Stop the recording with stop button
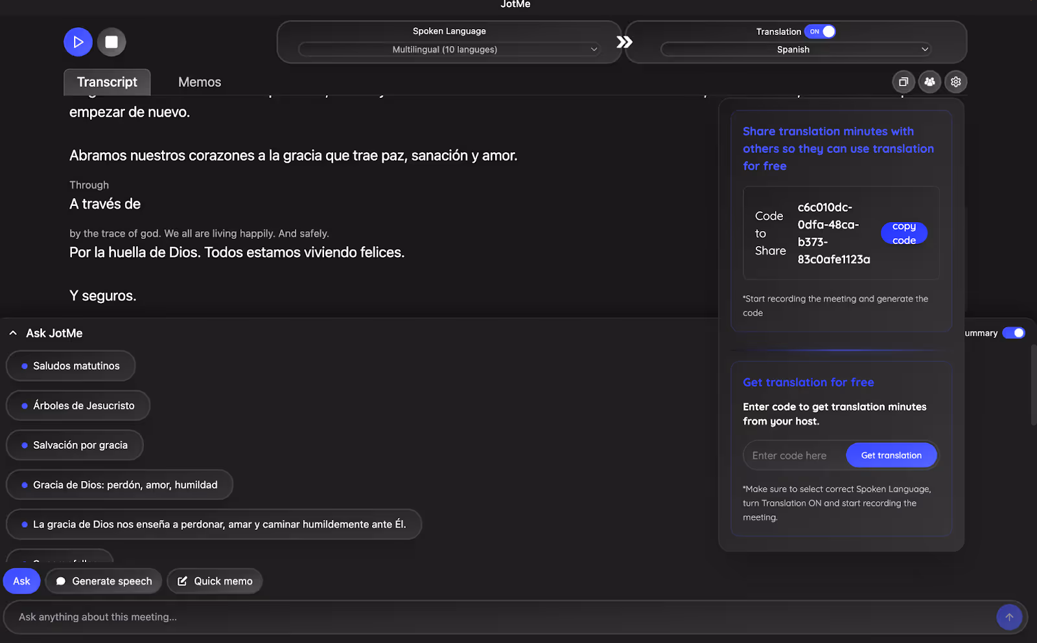Viewport: 1037px width, 643px height. [111, 42]
